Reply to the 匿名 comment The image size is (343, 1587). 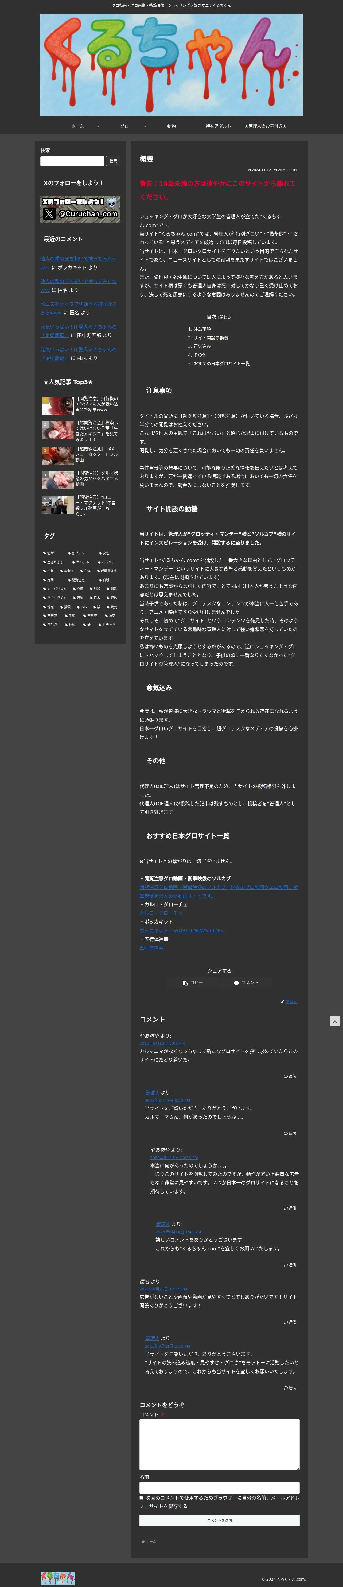click(x=290, y=1322)
